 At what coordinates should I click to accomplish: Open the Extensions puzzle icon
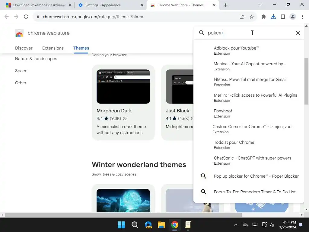click(264, 17)
